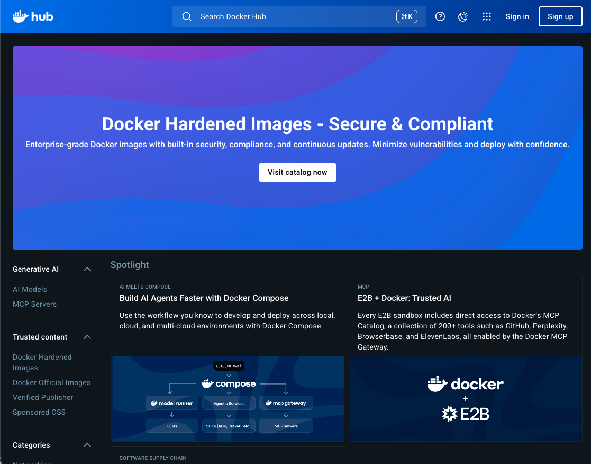Open Build AI Agents Faster with Docker Compose
The width and height of the screenshot is (591, 464).
pyautogui.click(x=204, y=298)
